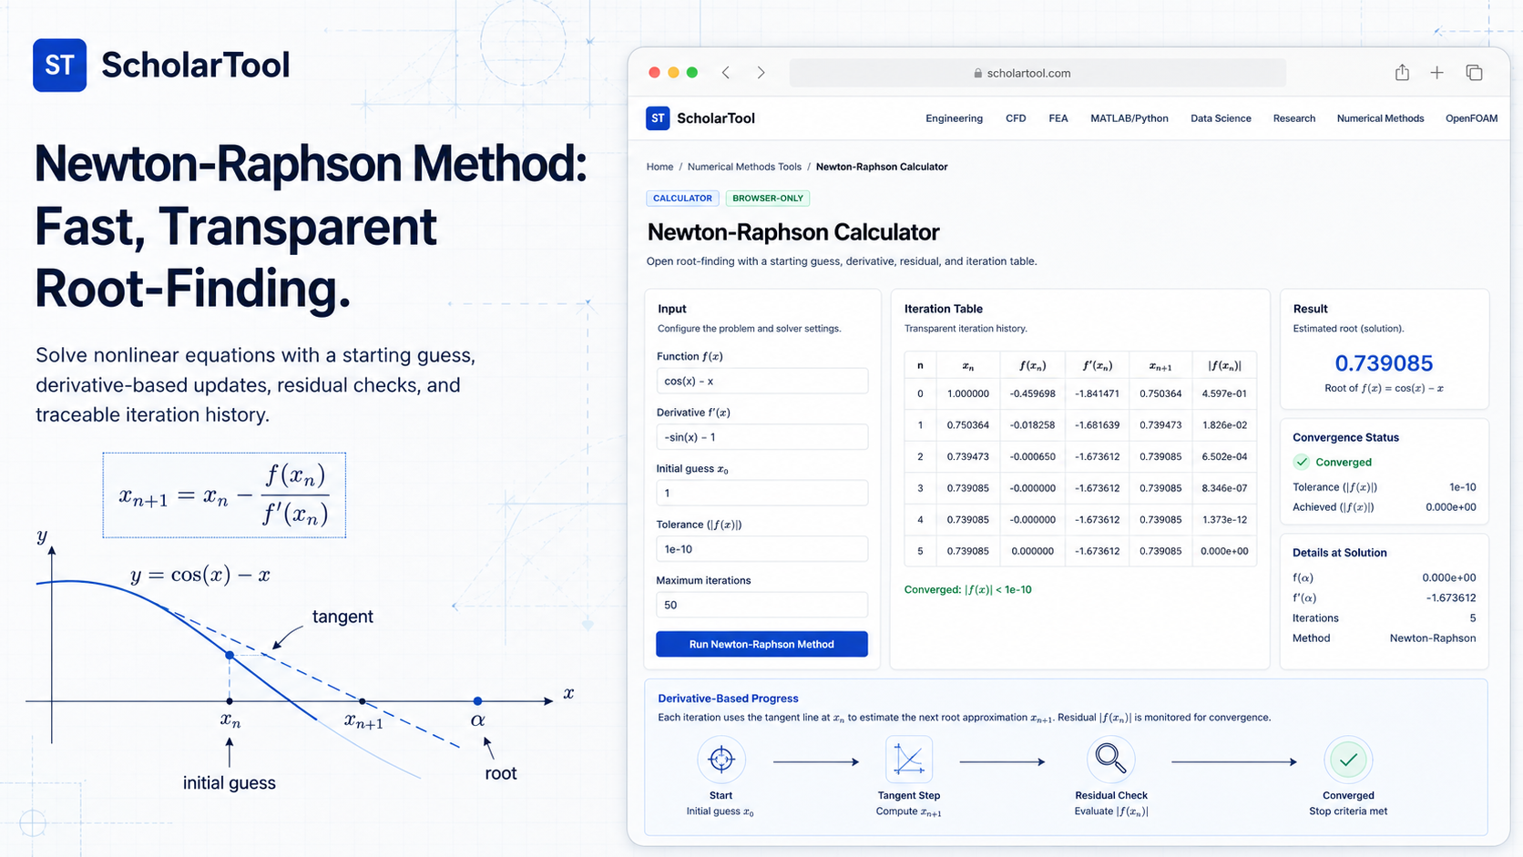
Task: Open the OpenFOAM menu item
Action: (x=1471, y=118)
